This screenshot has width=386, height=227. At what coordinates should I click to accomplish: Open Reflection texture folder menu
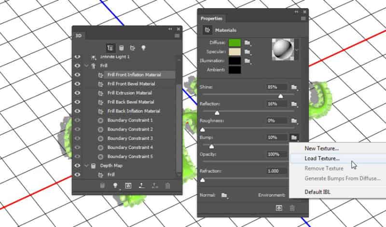click(x=294, y=104)
